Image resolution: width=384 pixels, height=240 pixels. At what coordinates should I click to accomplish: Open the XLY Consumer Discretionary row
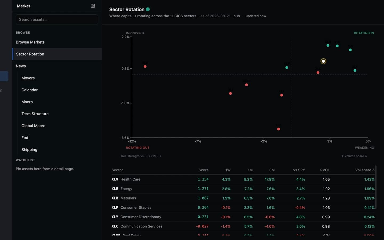click(x=243, y=217)
